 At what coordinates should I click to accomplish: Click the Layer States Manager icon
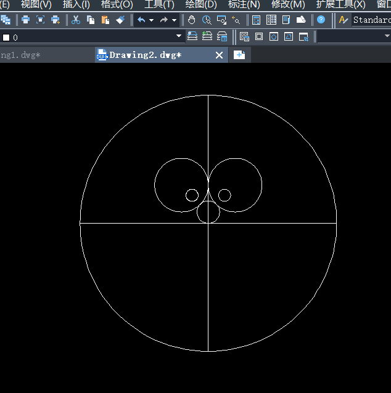tap(222, 36)
